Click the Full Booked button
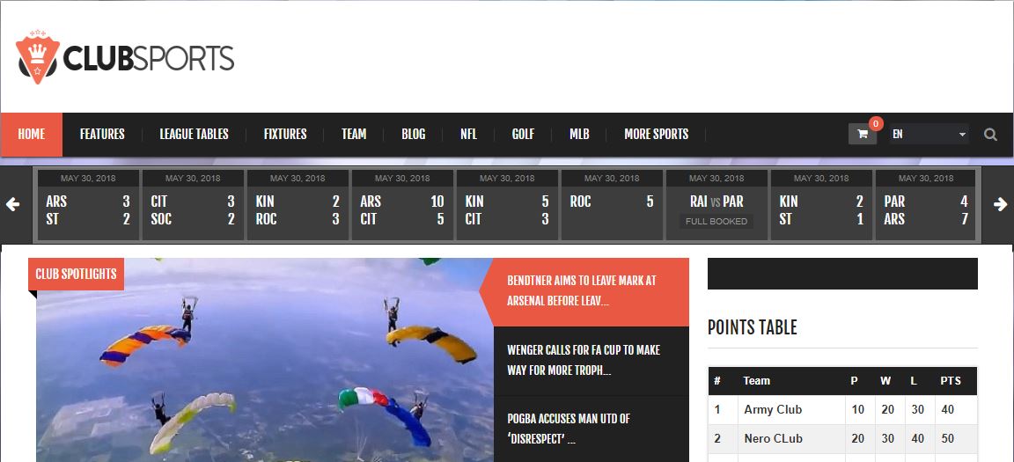1014x462 pixels. [x=716, y=222]
